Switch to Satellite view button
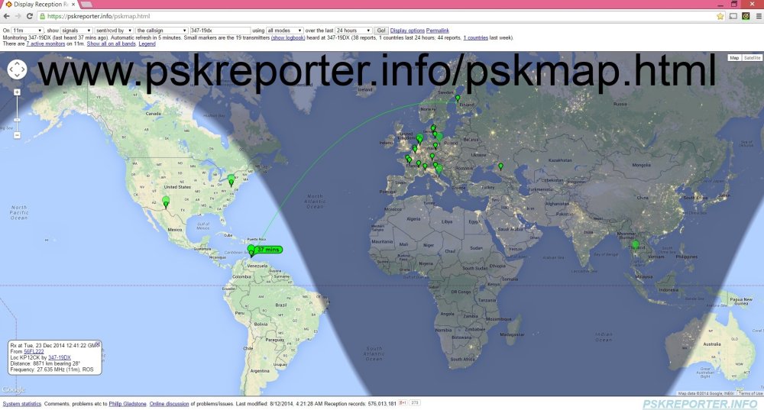The width and height of the screenshot is (764, 410). [752, 57]
